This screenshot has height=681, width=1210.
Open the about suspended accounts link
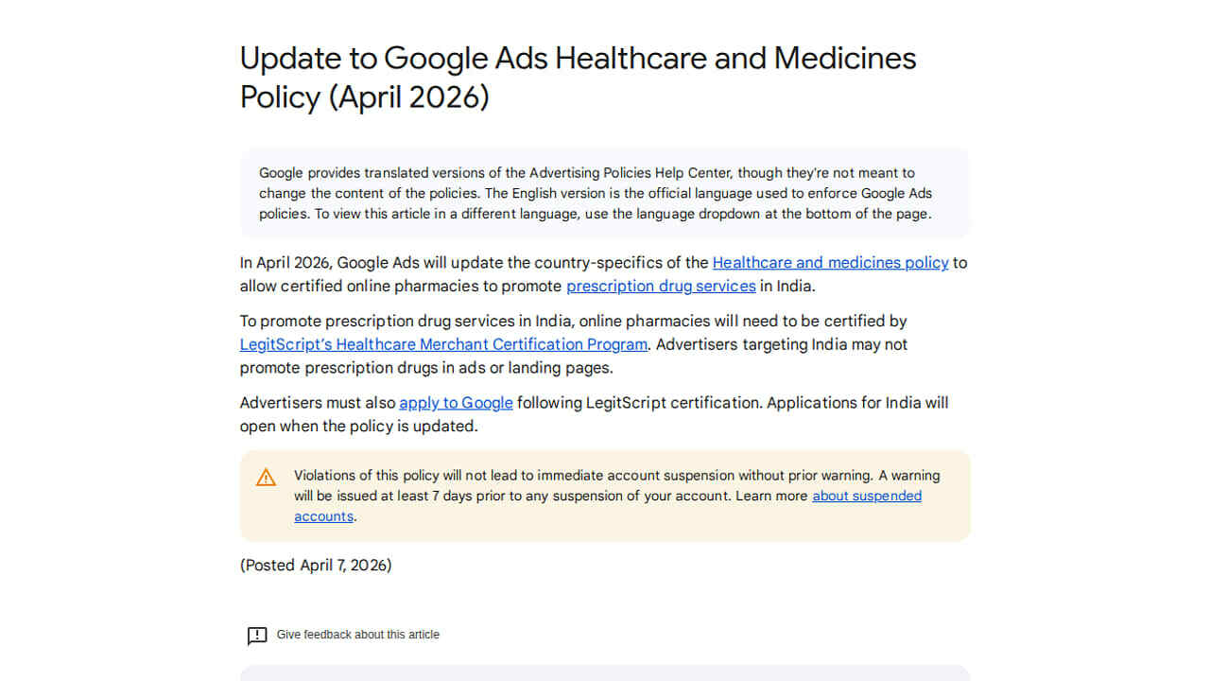pos(866,496)
